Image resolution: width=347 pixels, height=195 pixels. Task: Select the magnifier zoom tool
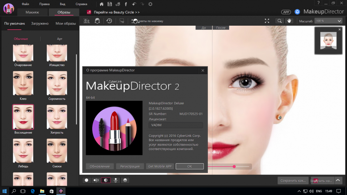(x=280, y=21)
